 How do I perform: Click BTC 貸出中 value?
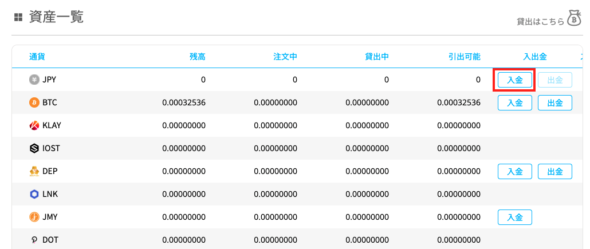point(367,102)
